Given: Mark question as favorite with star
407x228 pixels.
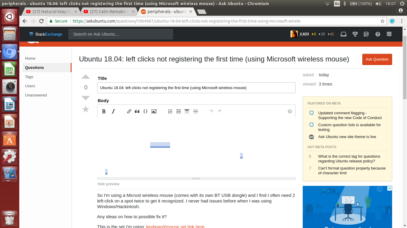Looking at the screenshot, I should [86, 109].
